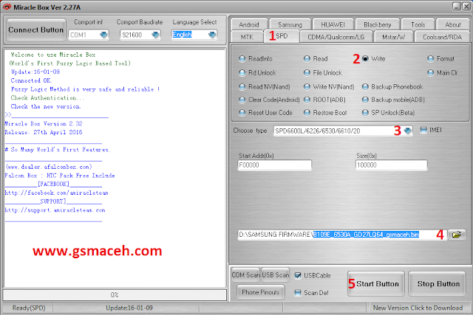Toggle the Scan Def checkbox
This screenshot has height=315, width=473.
(x=298, y=293)
